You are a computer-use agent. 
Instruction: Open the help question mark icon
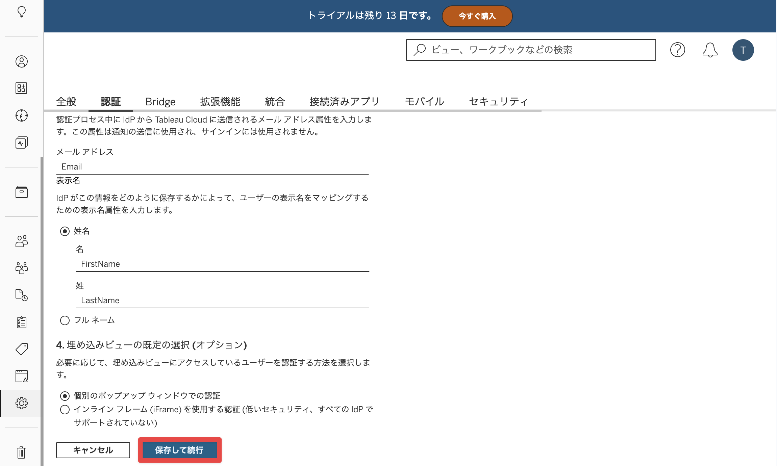click(677, 50)
